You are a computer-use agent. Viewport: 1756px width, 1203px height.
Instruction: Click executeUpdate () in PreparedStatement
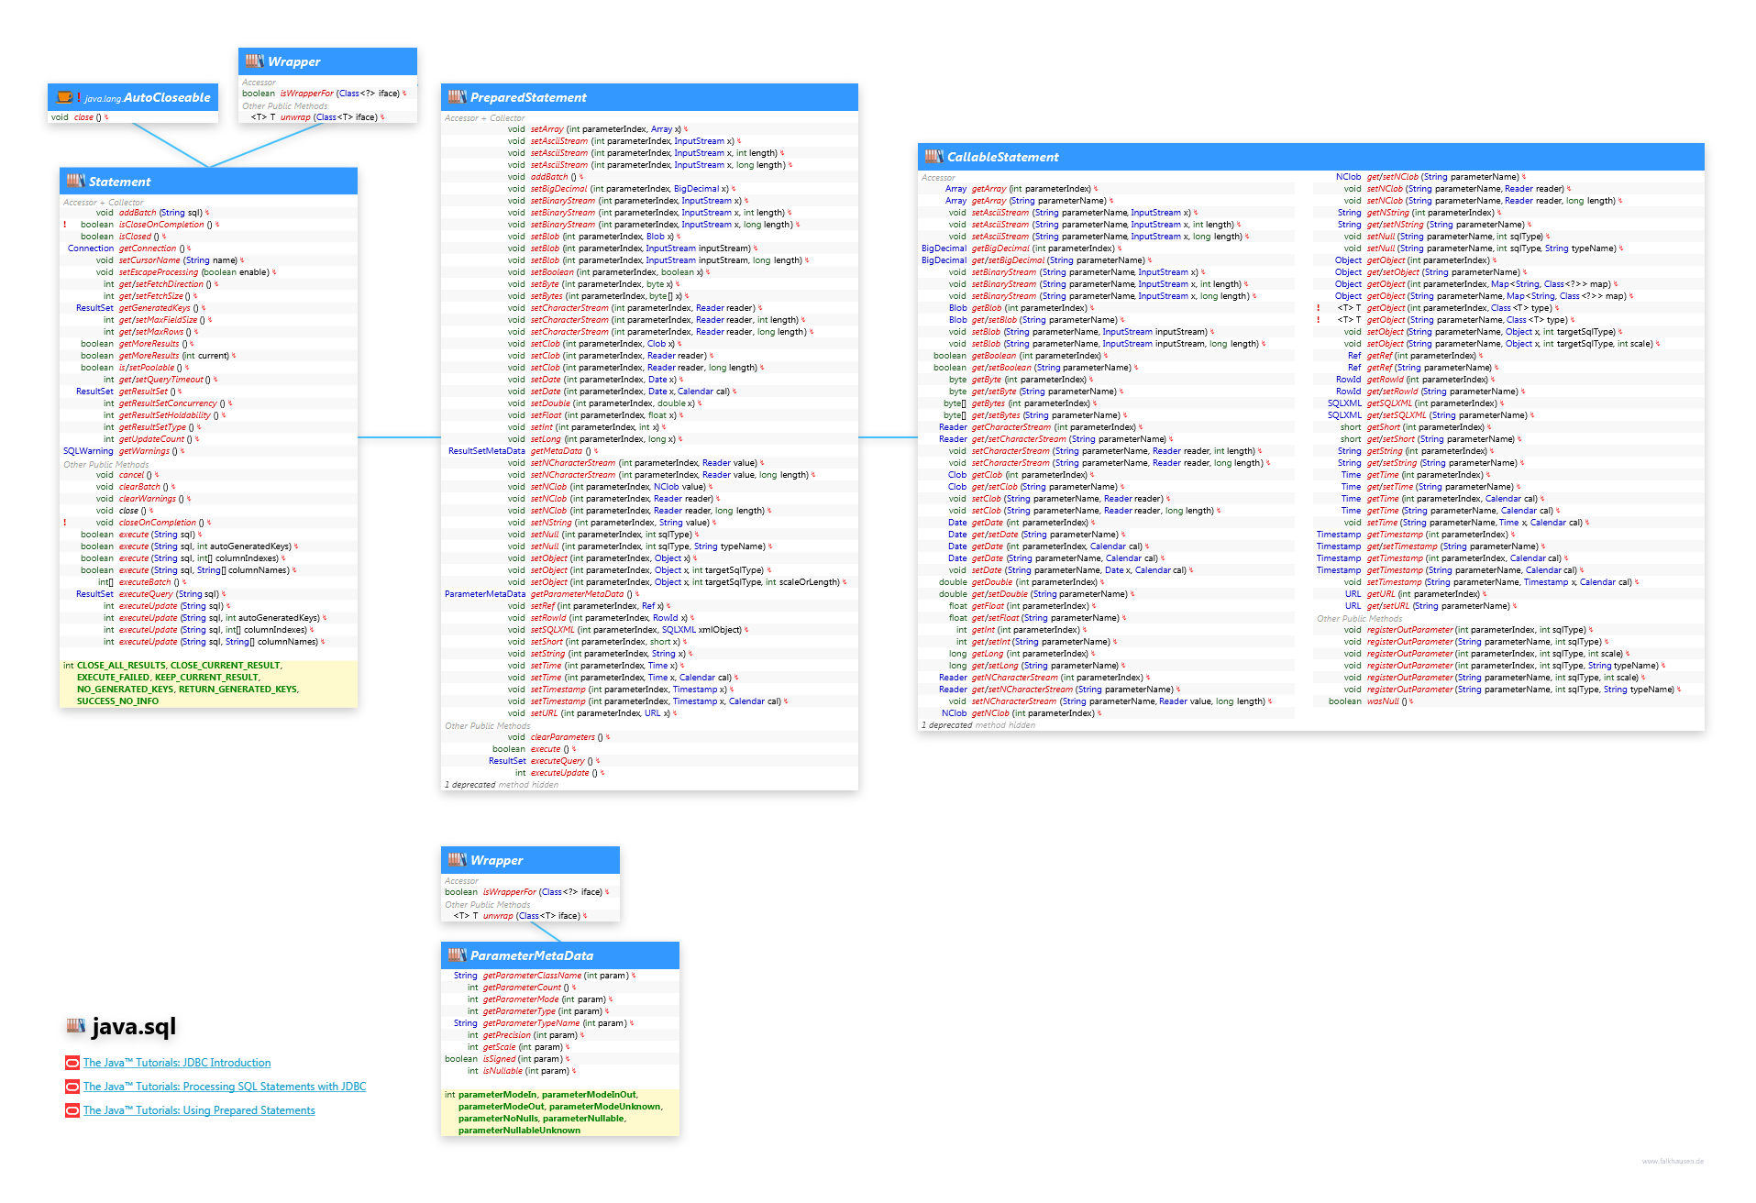coord(564,773)
